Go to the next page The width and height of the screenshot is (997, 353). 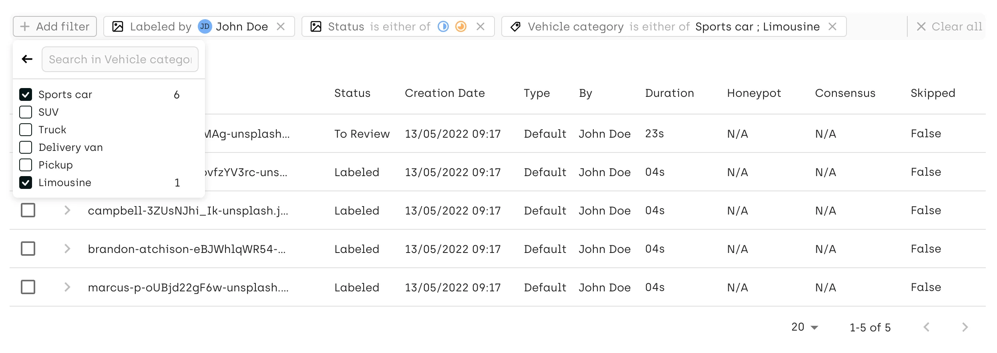coord(965,327)
